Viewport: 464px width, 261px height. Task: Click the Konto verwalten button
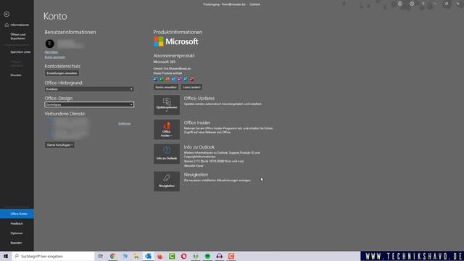166,87
